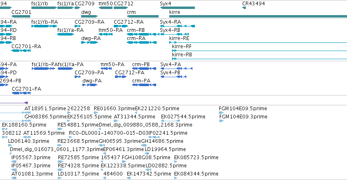Click the fs(1)Yb-RA transcript
Image resolution: width=347 pixels, height=180 pixels.
pos(44,26)
